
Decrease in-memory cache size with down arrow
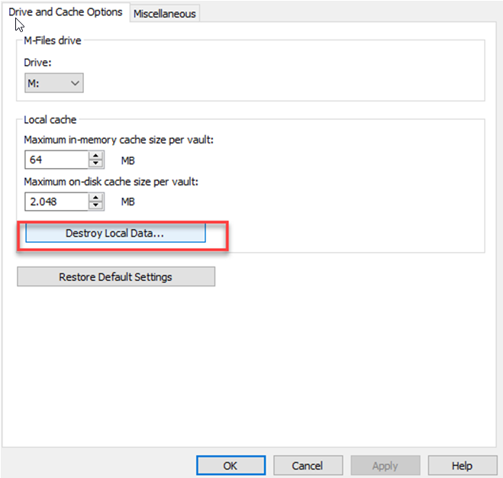[96, 163]
